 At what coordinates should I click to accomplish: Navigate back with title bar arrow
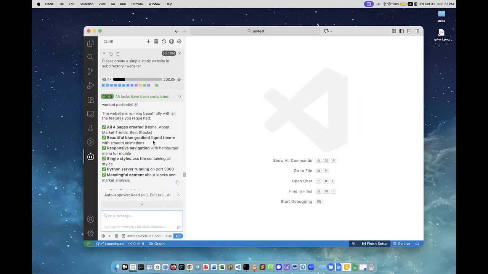(x=177, y=31)
